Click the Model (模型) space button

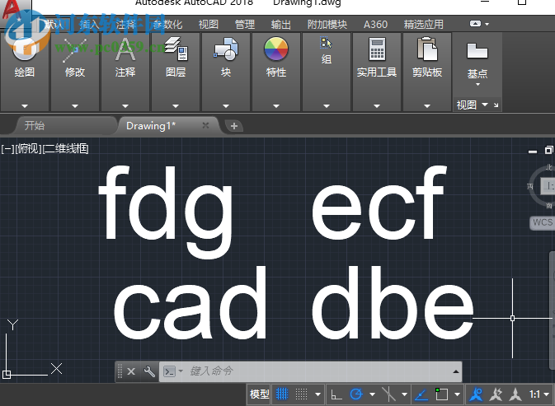coord(260,394)
